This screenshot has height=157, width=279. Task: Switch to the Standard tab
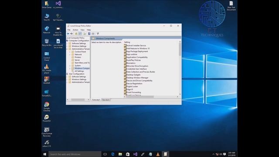point(106,100)
